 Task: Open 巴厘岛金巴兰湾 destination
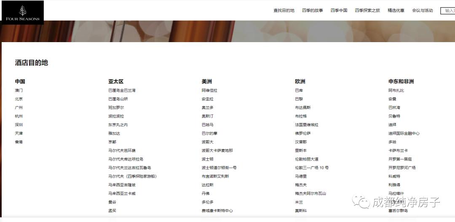pyautogui.click(x=122, y=91)
